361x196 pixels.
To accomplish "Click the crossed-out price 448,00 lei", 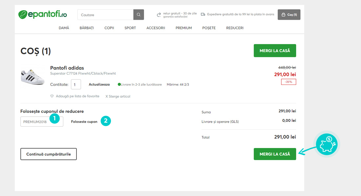I will [287, 67].
